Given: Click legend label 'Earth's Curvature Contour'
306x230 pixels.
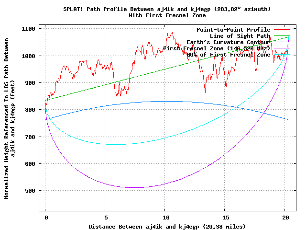Looking at the screenshot, I should [228, 42].
